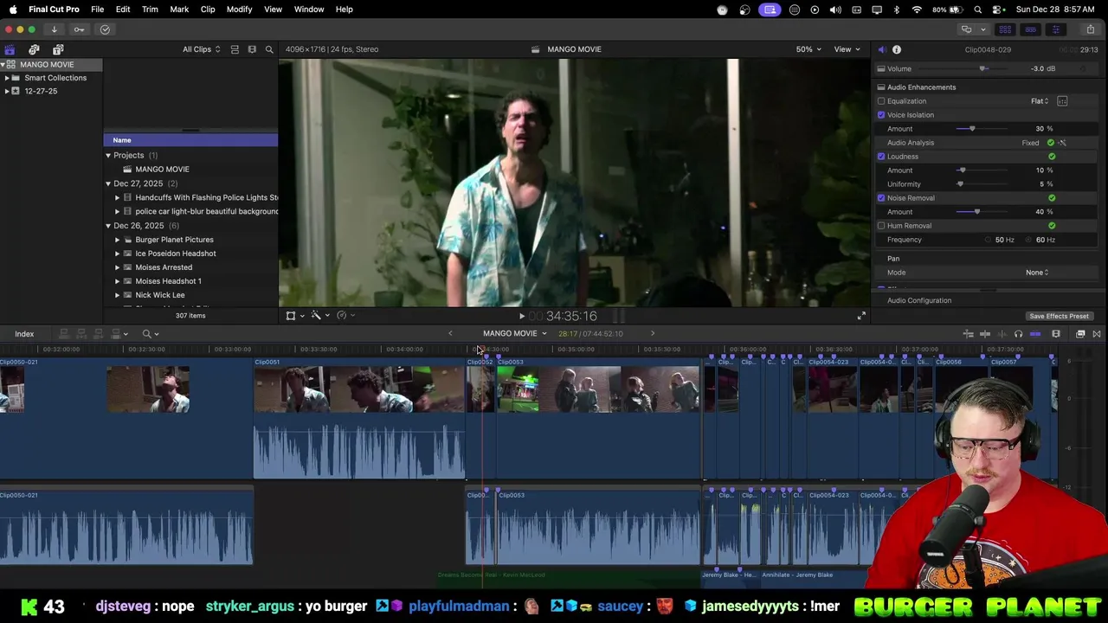
Task: Open Spotlight search in menu bar
Action: point(977,10)
